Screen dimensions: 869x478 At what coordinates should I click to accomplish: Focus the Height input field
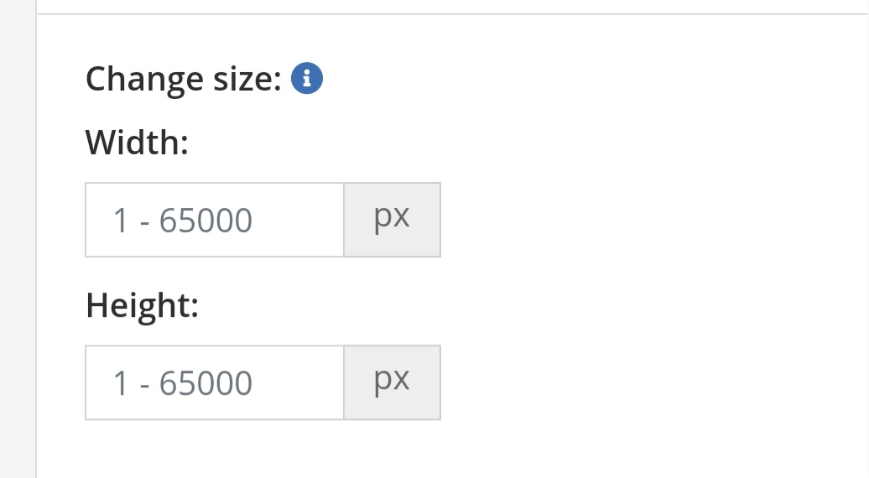point(215,382)
